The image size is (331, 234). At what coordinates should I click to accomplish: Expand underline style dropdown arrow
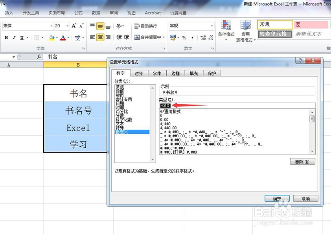28,38
